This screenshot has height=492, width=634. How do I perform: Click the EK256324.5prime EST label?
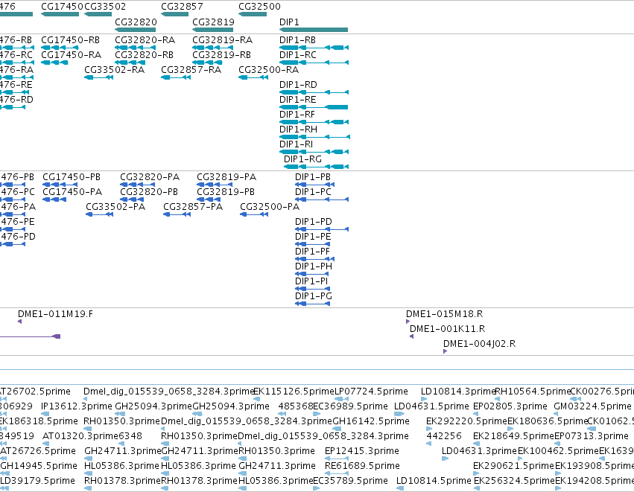click(x=514, y=481)
